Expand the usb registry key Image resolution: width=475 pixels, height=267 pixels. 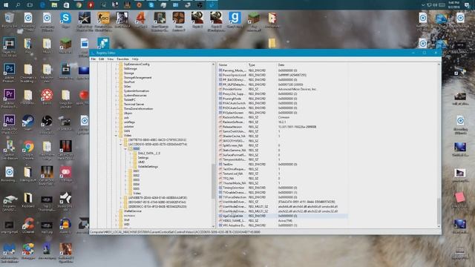[116, 117]
